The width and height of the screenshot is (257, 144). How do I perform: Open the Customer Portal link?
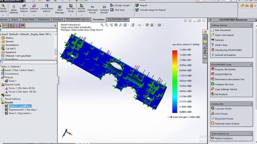pyautogui.click(x=223, y=109)
